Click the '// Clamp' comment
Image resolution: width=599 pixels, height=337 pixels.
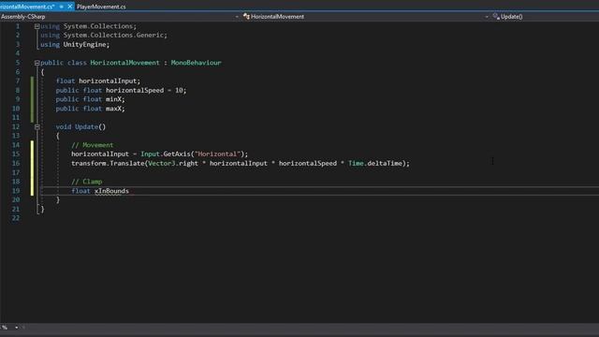click(87, 182)
